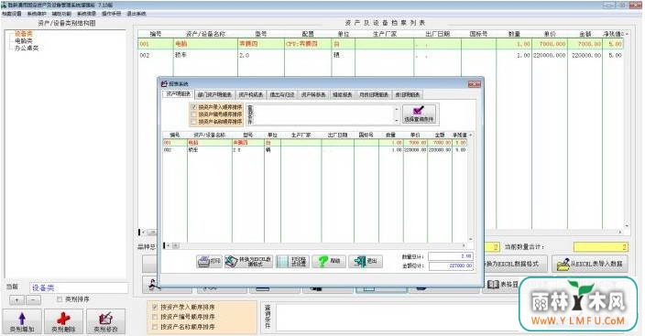Click the category modify edit icon
Viewport: 645px width, 336px height.
click(105, 321)
